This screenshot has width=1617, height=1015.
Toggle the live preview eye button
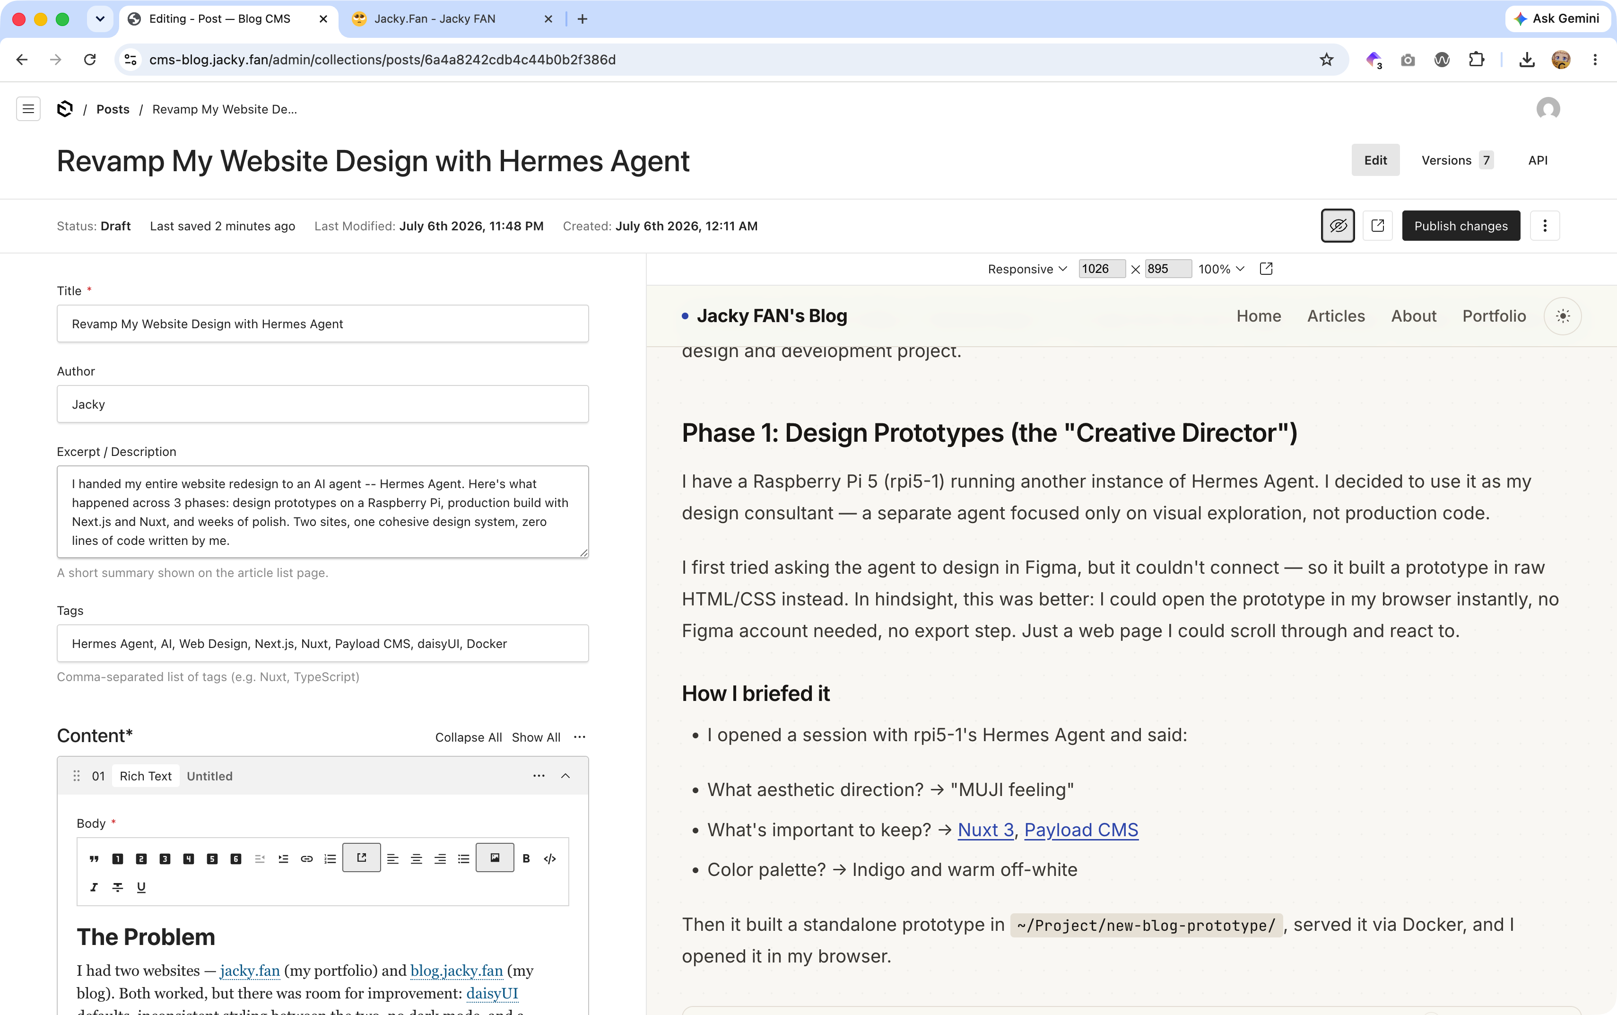tap(1338, 226)
